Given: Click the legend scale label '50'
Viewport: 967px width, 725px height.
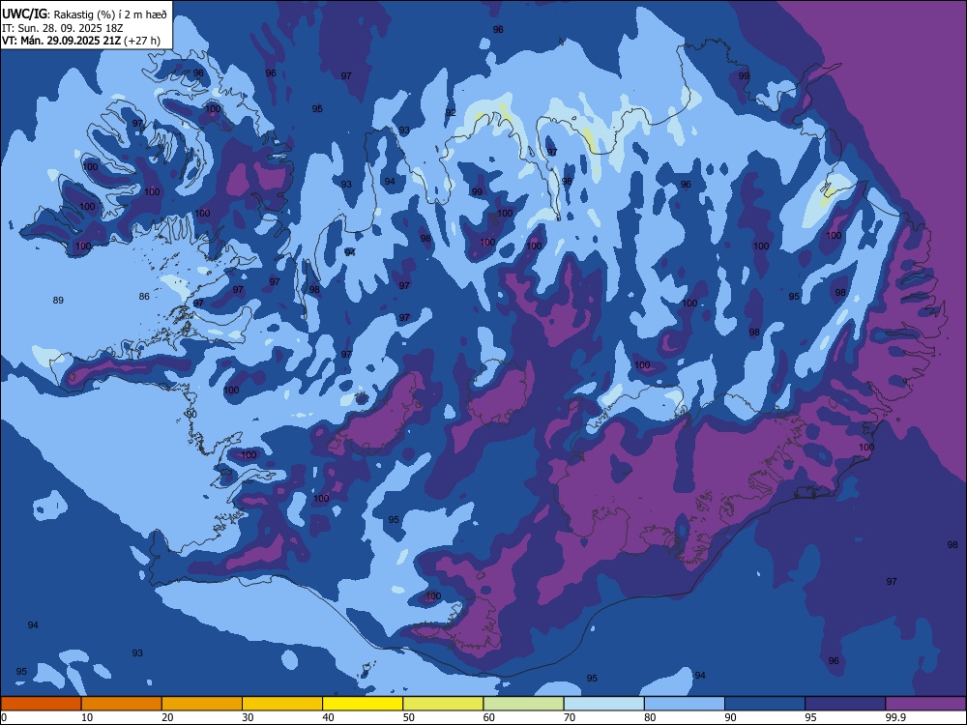Looking at the screenshot, I should [x=409, y=717].
